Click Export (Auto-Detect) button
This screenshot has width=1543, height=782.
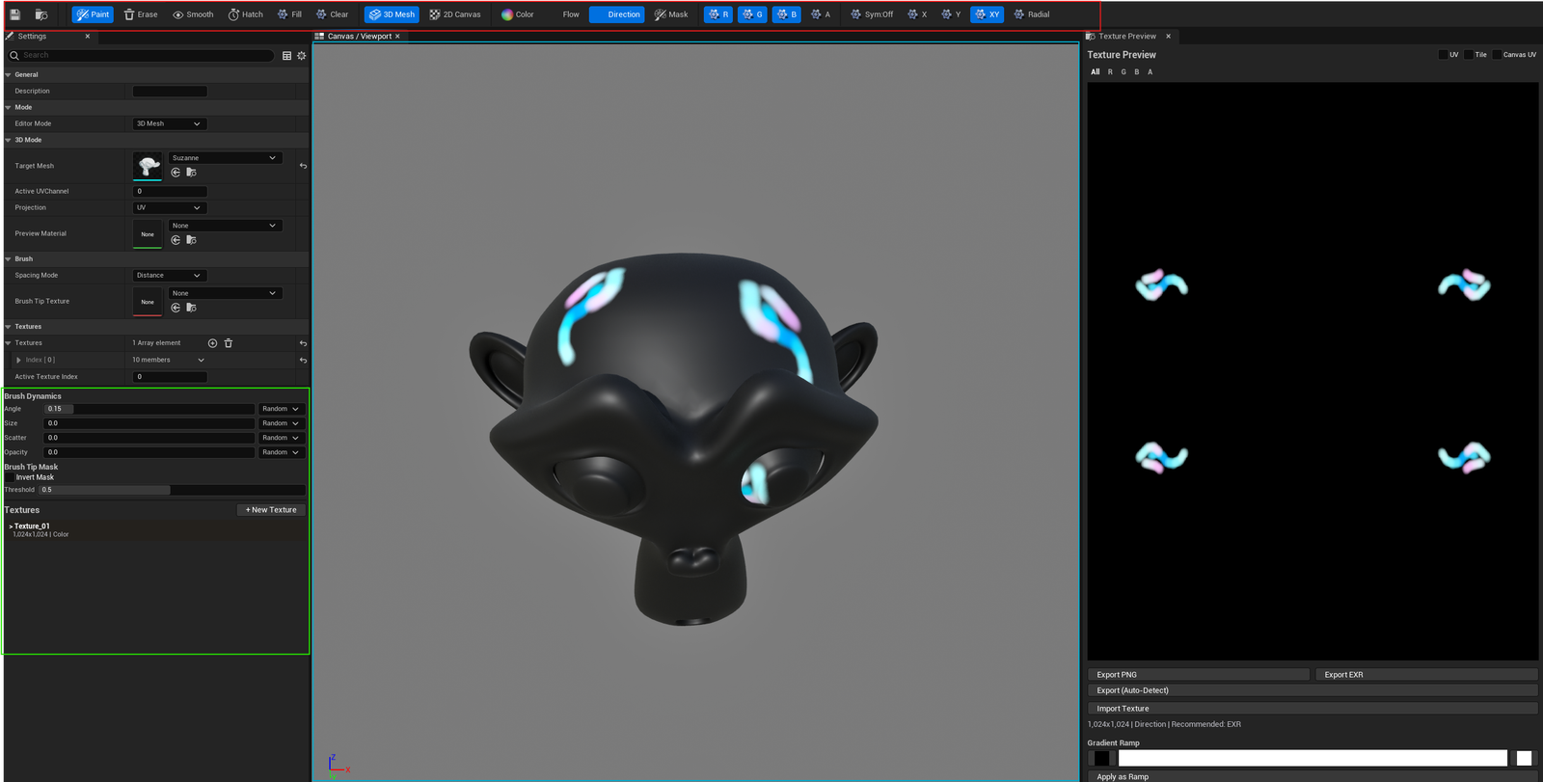(1313, 690)
